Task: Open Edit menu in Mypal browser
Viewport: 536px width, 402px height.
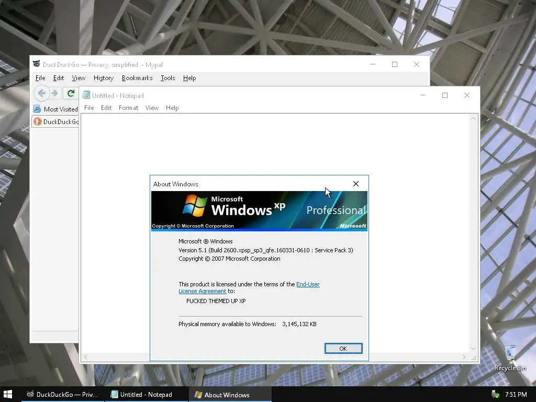Action: pos(59,78)
